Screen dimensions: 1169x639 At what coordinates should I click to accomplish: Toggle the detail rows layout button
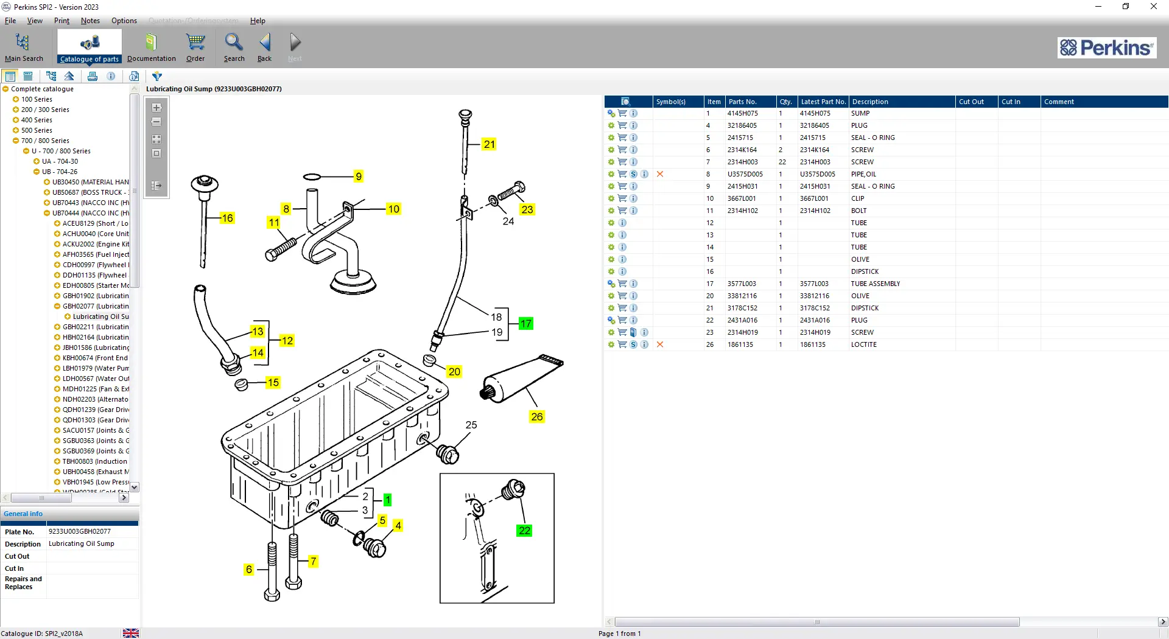(x=28, y=76)
